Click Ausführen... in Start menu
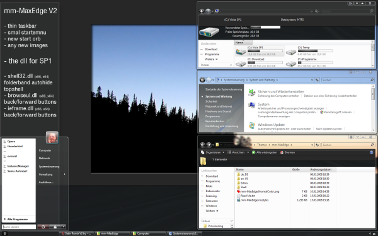 46,183
